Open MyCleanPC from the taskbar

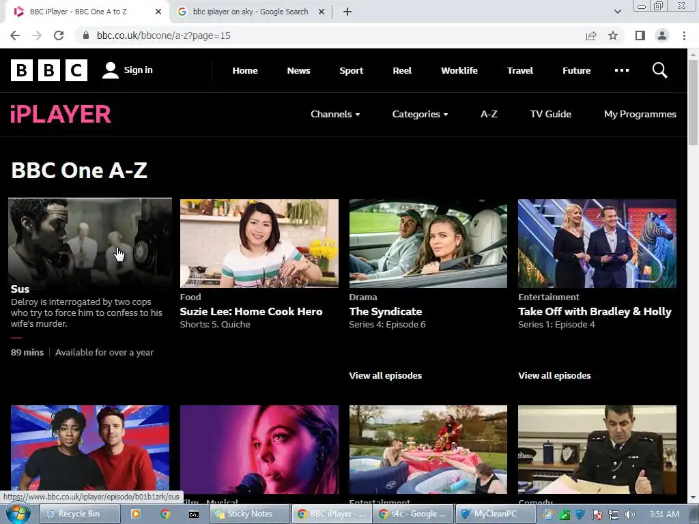pos(496,514)
